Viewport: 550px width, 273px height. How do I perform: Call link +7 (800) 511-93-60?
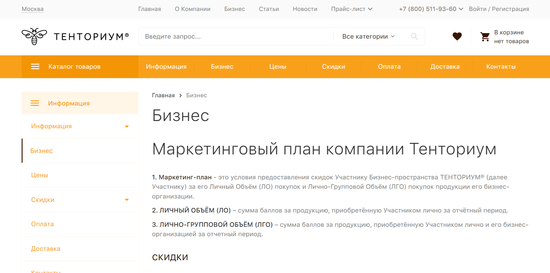point(427,9)
